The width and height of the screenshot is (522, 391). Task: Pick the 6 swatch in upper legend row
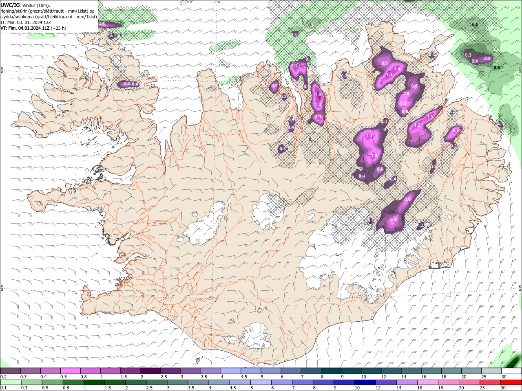pyautogui.click(x=290, y=371)
